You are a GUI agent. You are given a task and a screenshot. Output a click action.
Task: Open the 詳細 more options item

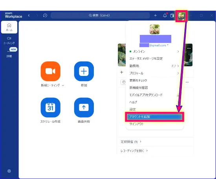click(9, 54)
